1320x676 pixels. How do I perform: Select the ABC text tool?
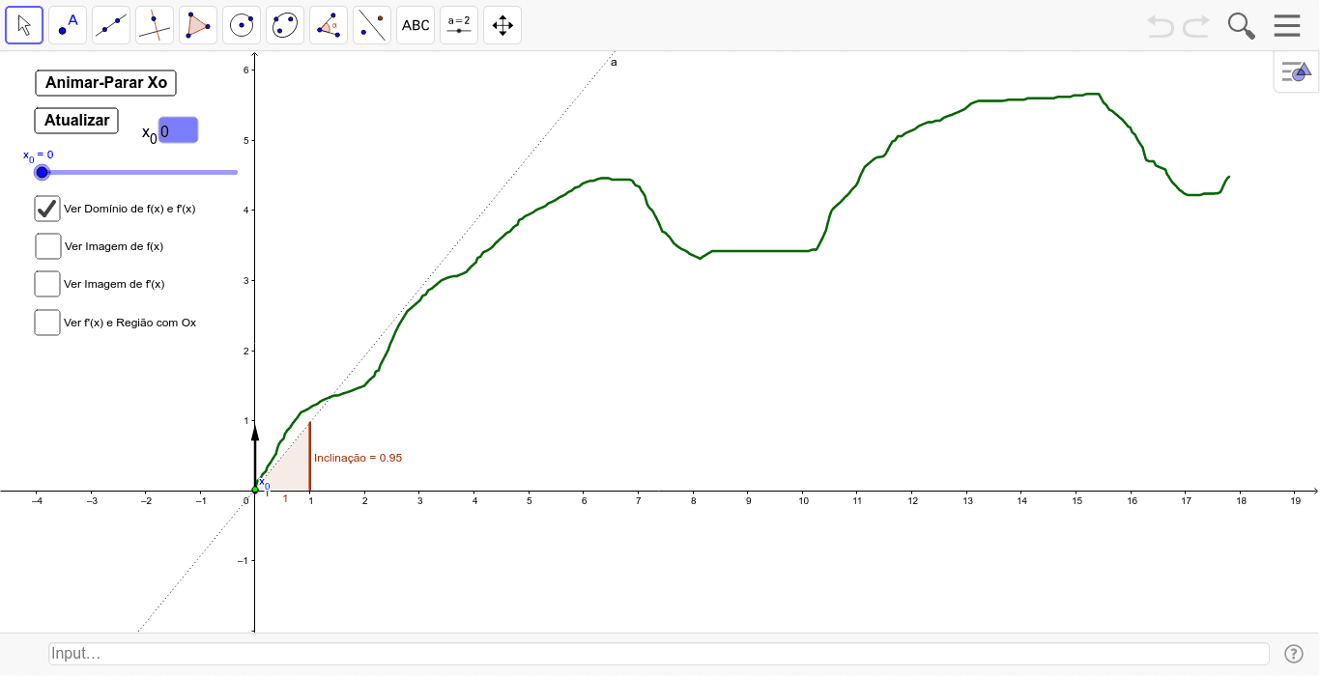(x=416, y=25)
